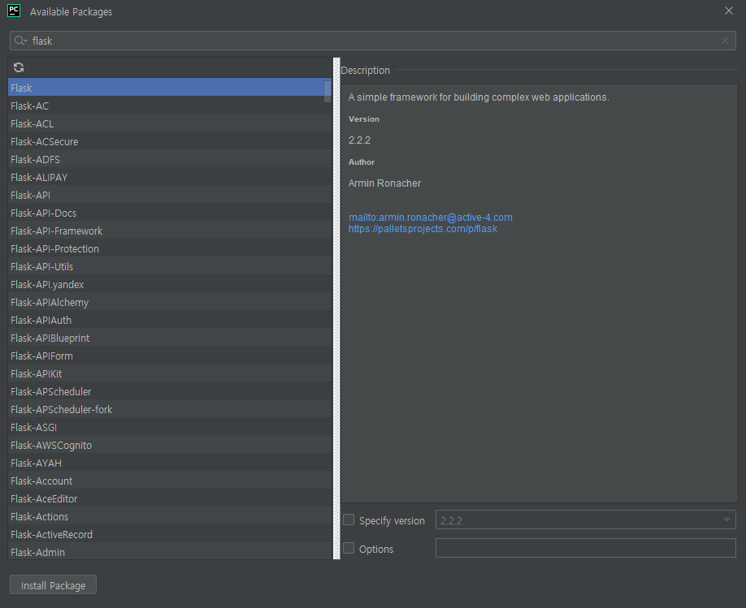Click the author name Armin Ronacher
Viewport: 746px width, 608px height.
(384, 183)
